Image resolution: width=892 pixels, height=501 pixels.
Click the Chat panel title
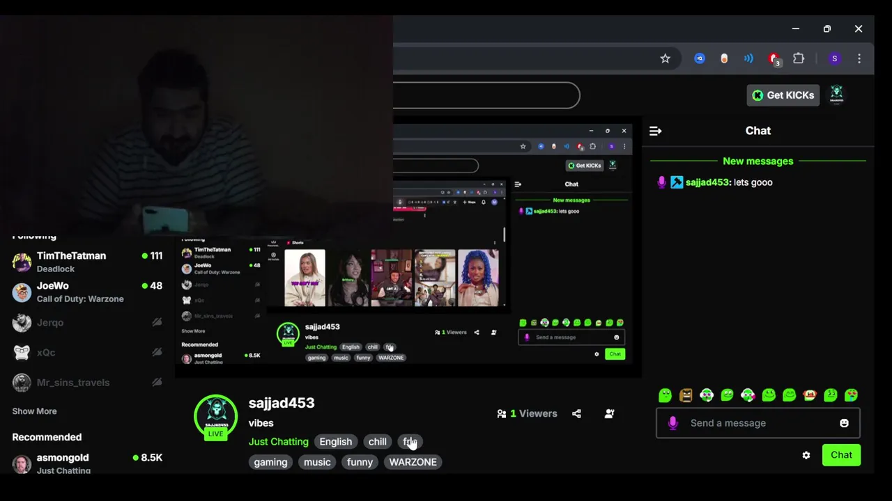click(758, 131)
